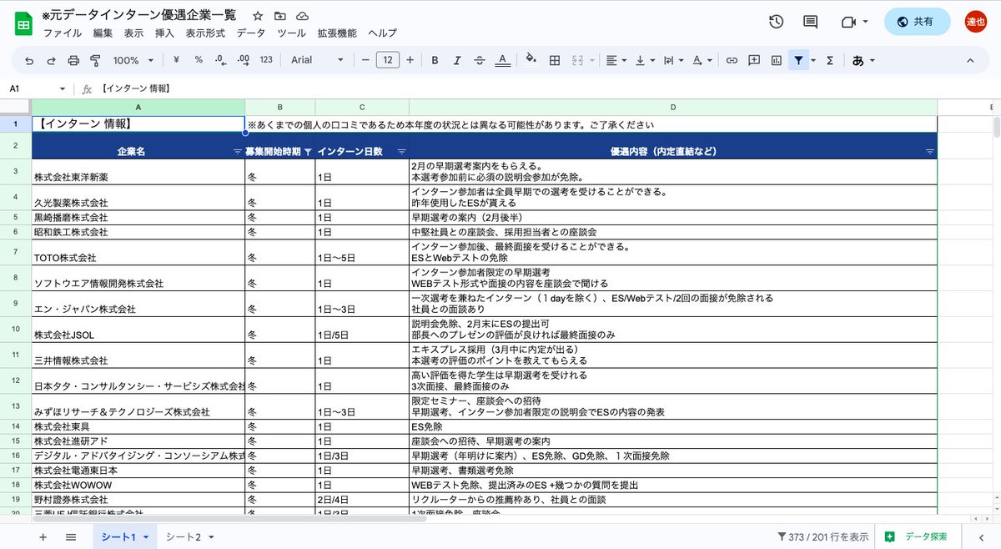This screenshot has height=549, width=1001.
Task: Click the 共有 share button
Action: 917,22
